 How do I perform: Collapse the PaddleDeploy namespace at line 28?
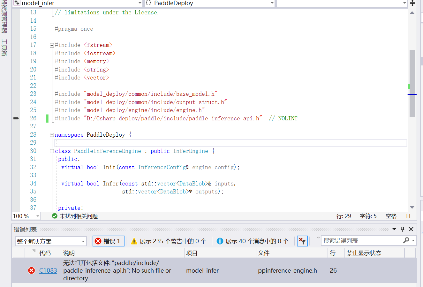pyautogui.click(x=52, y=134)
